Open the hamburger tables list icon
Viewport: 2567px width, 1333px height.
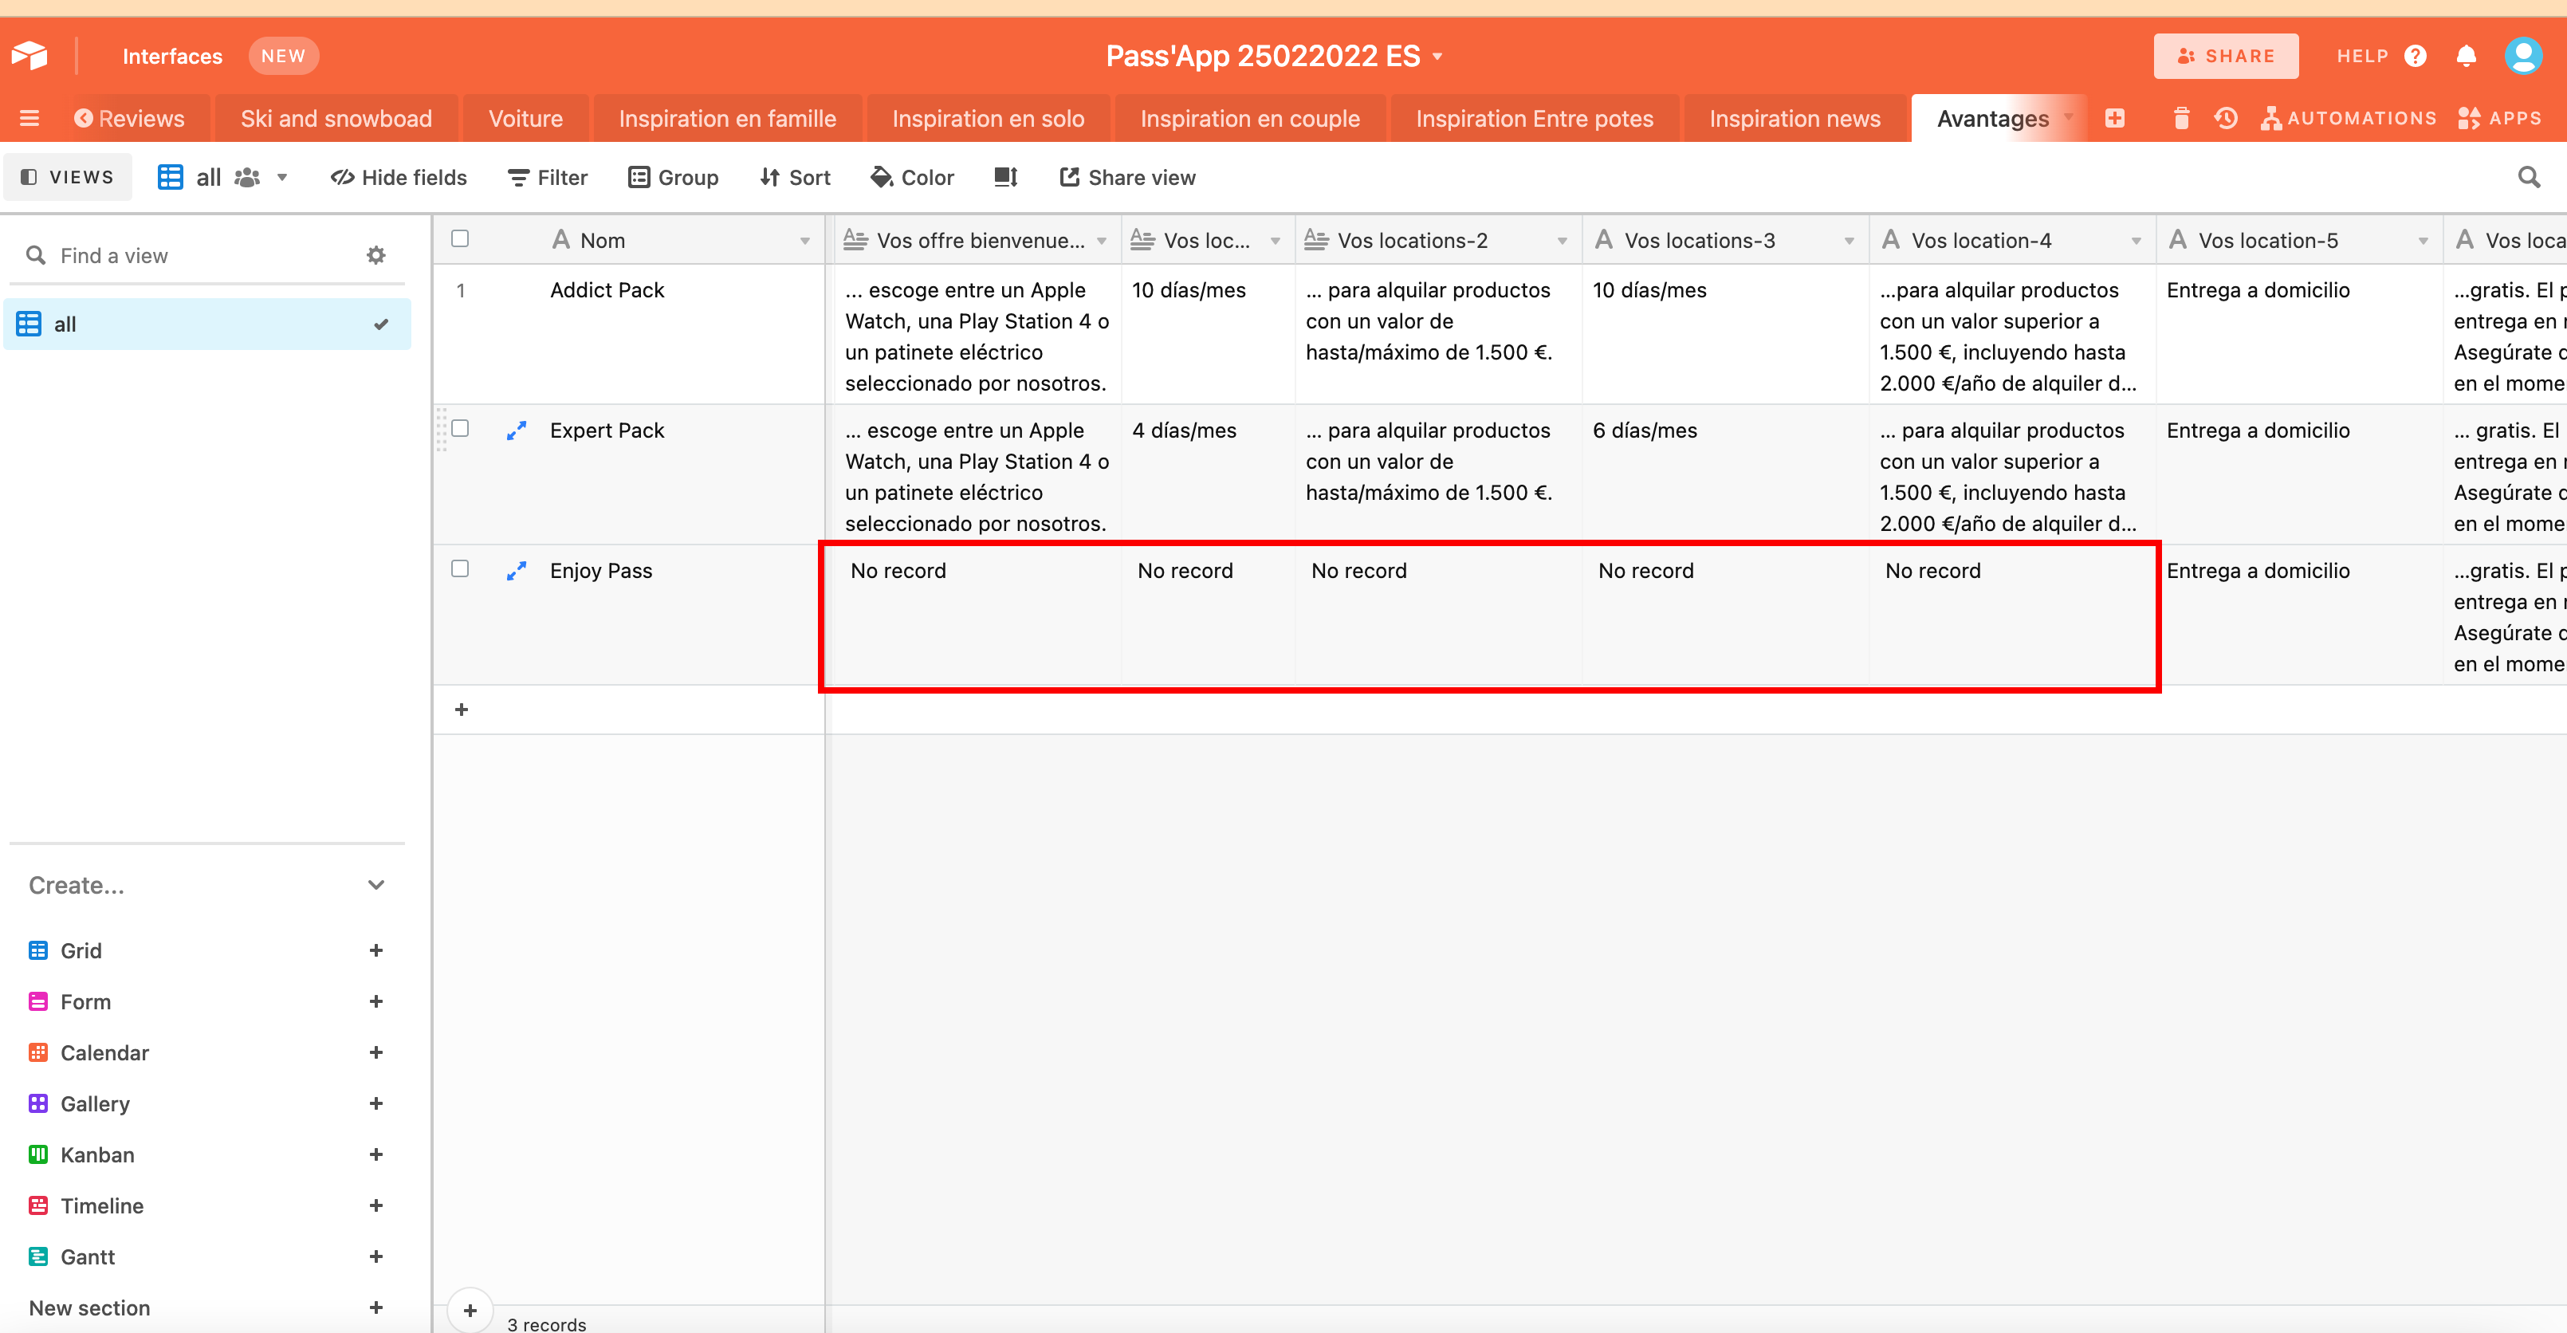click(30, 119)
